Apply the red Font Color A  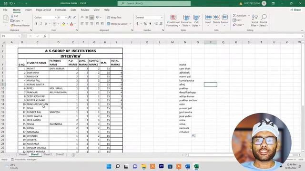pos(71,24)
